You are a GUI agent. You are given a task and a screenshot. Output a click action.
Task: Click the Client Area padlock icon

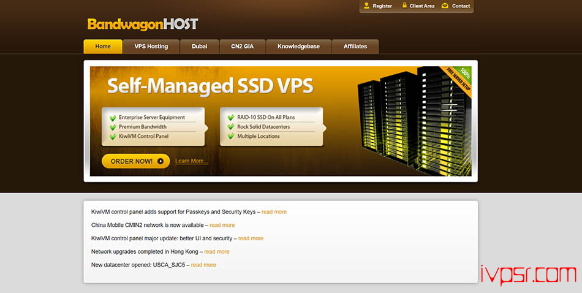tap(404, 6)
